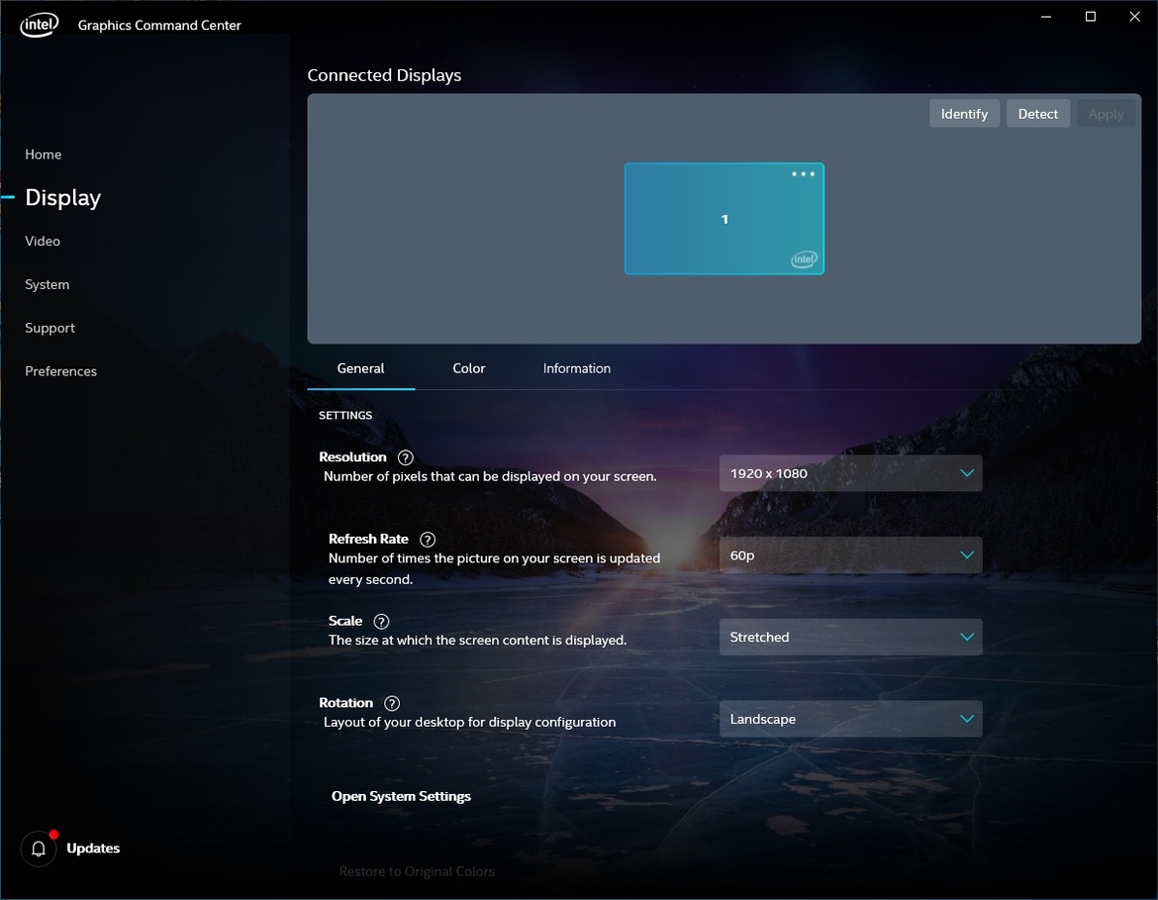
Task: Open System section in sidebar
Action: point(47,284)
